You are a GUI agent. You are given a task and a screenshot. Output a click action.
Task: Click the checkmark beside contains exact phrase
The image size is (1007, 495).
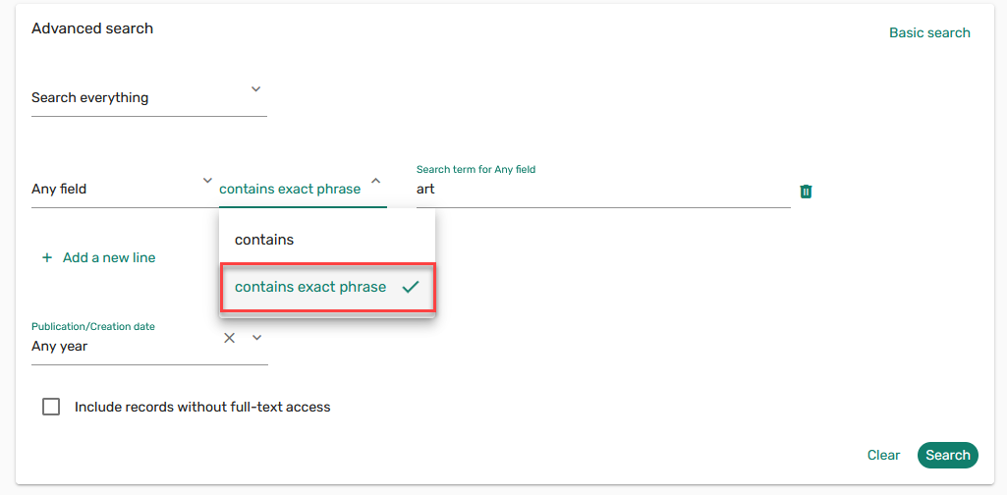pyautogui.click(x=411, y=287)
